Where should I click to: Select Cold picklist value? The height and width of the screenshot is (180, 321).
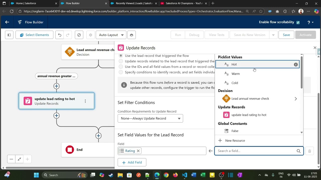(257, 83)
